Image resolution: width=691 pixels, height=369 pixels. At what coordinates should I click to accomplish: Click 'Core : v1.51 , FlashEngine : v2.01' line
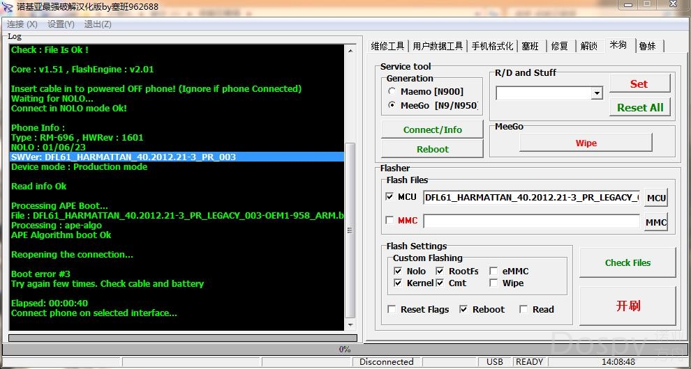[x=82, y=69]
